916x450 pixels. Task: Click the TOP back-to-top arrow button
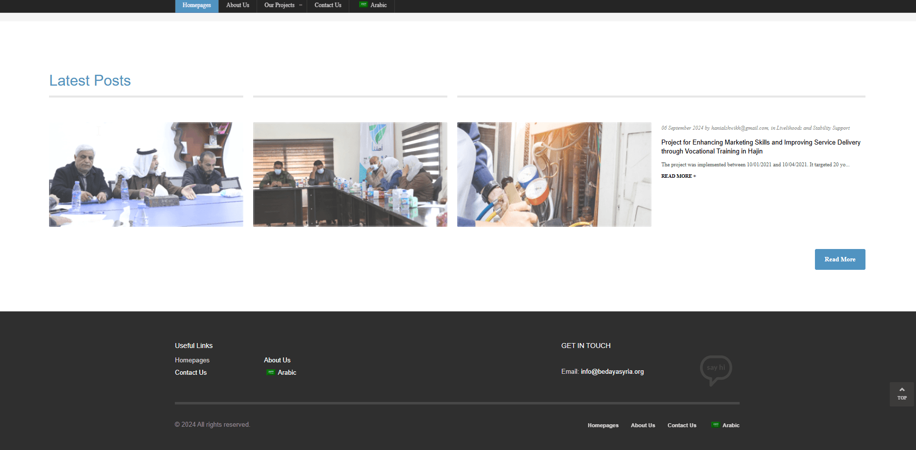[x=902, y=394]
